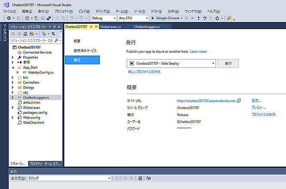Open the ツールボックス side panel tab
The width and height of the screenshot is (286, 189).
click(x=5, y=32)
